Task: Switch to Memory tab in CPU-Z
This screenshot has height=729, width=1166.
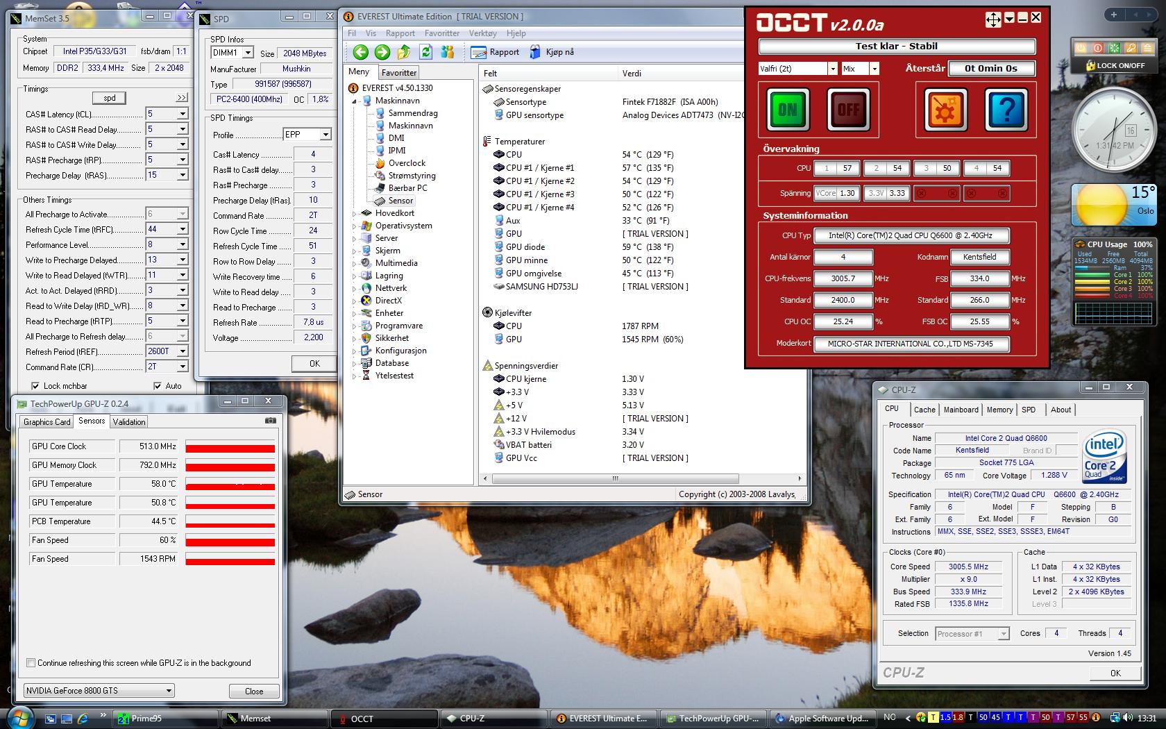Action: pos(999,410)
